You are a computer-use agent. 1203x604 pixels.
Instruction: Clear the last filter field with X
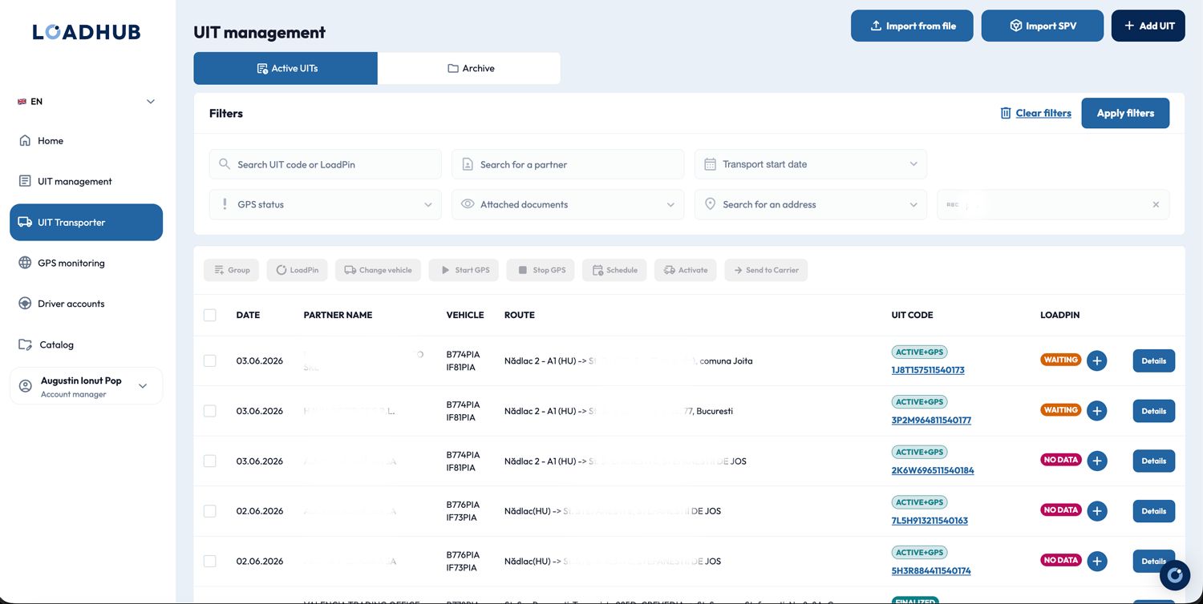(x=1156, y=204)
